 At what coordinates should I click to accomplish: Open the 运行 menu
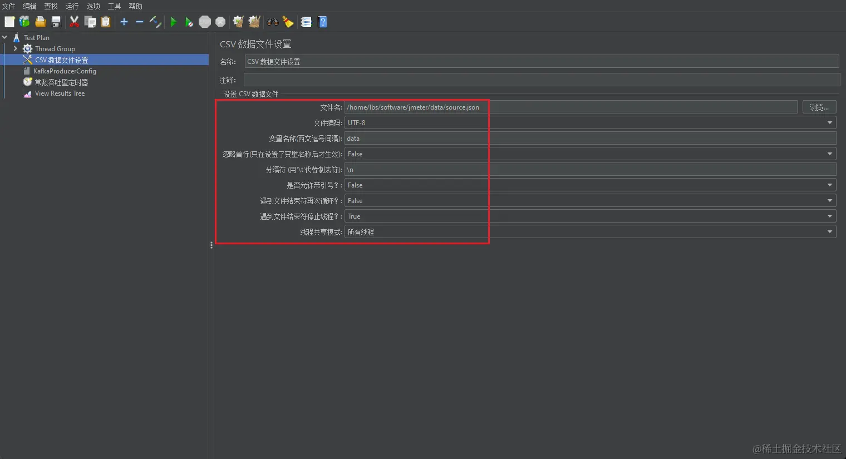72,6
